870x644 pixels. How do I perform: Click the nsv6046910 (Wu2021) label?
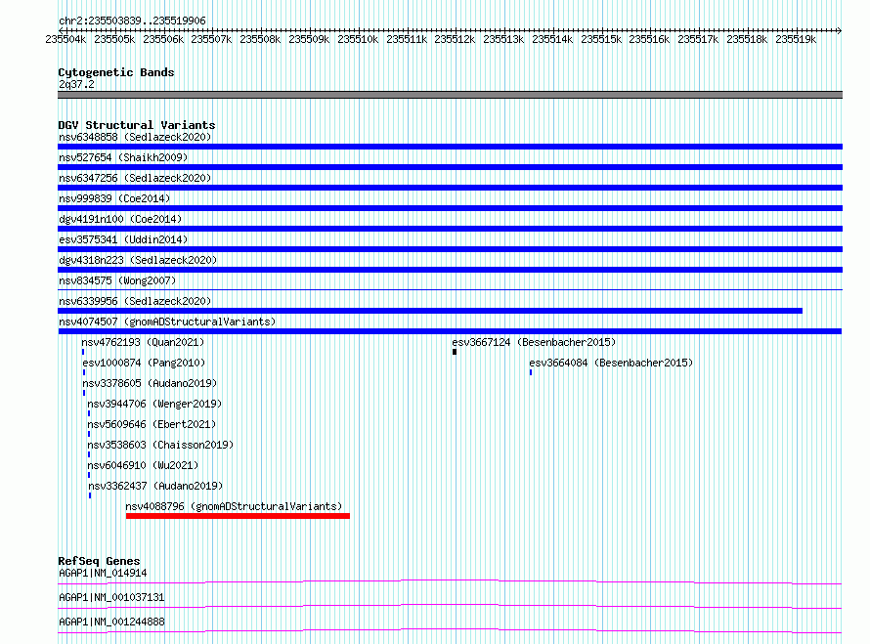click(143, 465)
